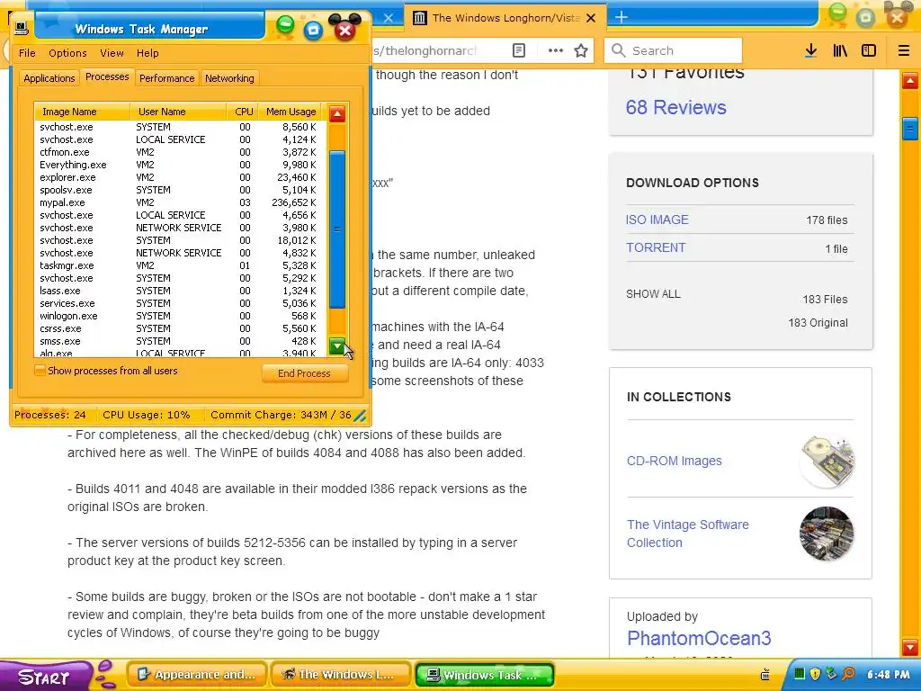Bookmark this page with the star icon
Image resolution: width=921 pixels, height=691 pixels.
tap(581, 50)
